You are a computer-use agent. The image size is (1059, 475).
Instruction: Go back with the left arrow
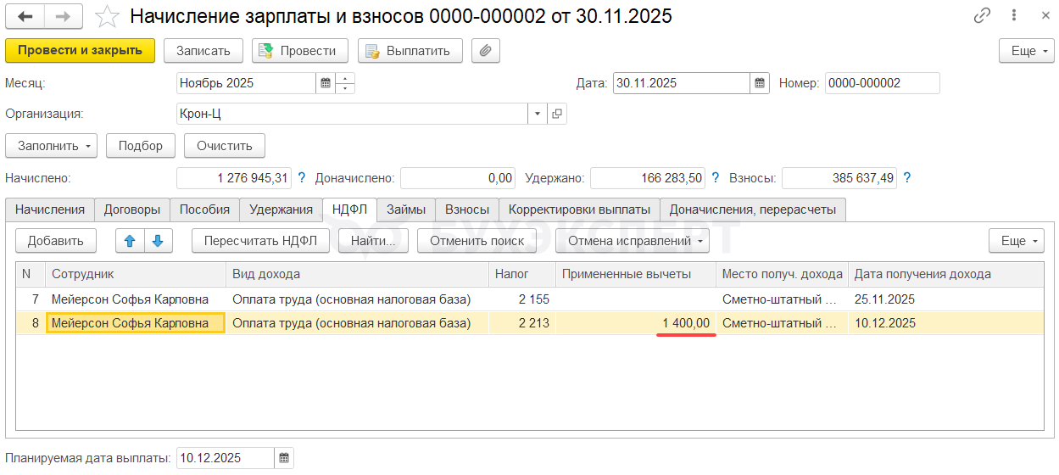click(26, 16)
